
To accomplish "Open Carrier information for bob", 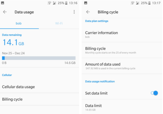I will [122, 34].
